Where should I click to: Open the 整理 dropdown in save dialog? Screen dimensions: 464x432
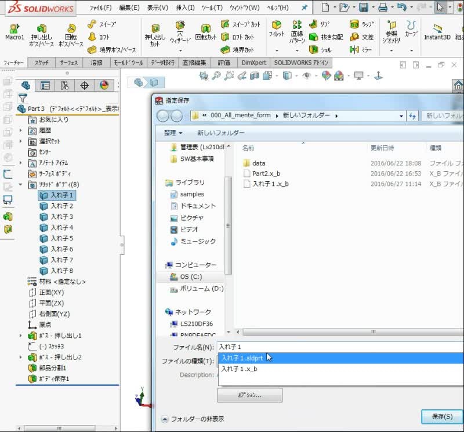(x=173, y=133)
